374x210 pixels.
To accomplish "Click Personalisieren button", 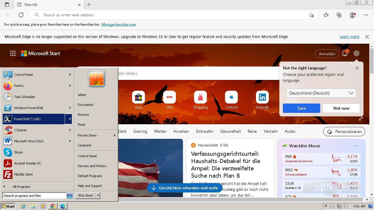I will point(344,132).
